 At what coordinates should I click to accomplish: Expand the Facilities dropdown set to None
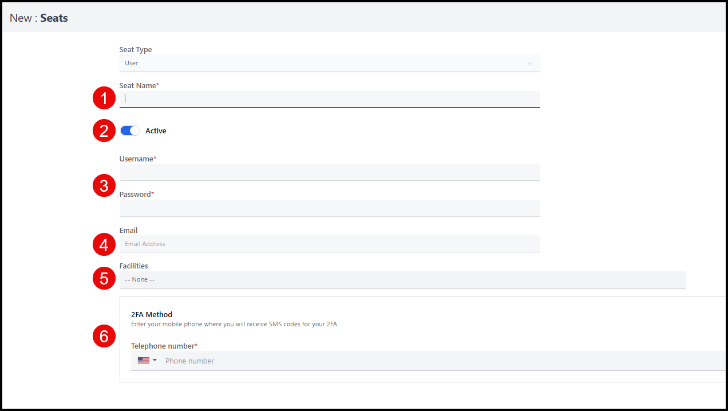402,280
